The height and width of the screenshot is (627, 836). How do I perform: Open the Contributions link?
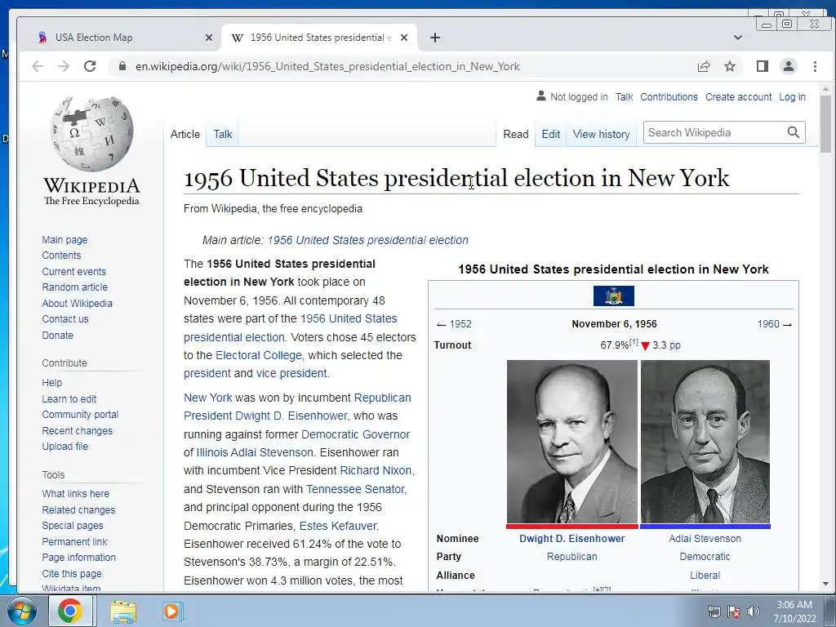pos(669,97)
